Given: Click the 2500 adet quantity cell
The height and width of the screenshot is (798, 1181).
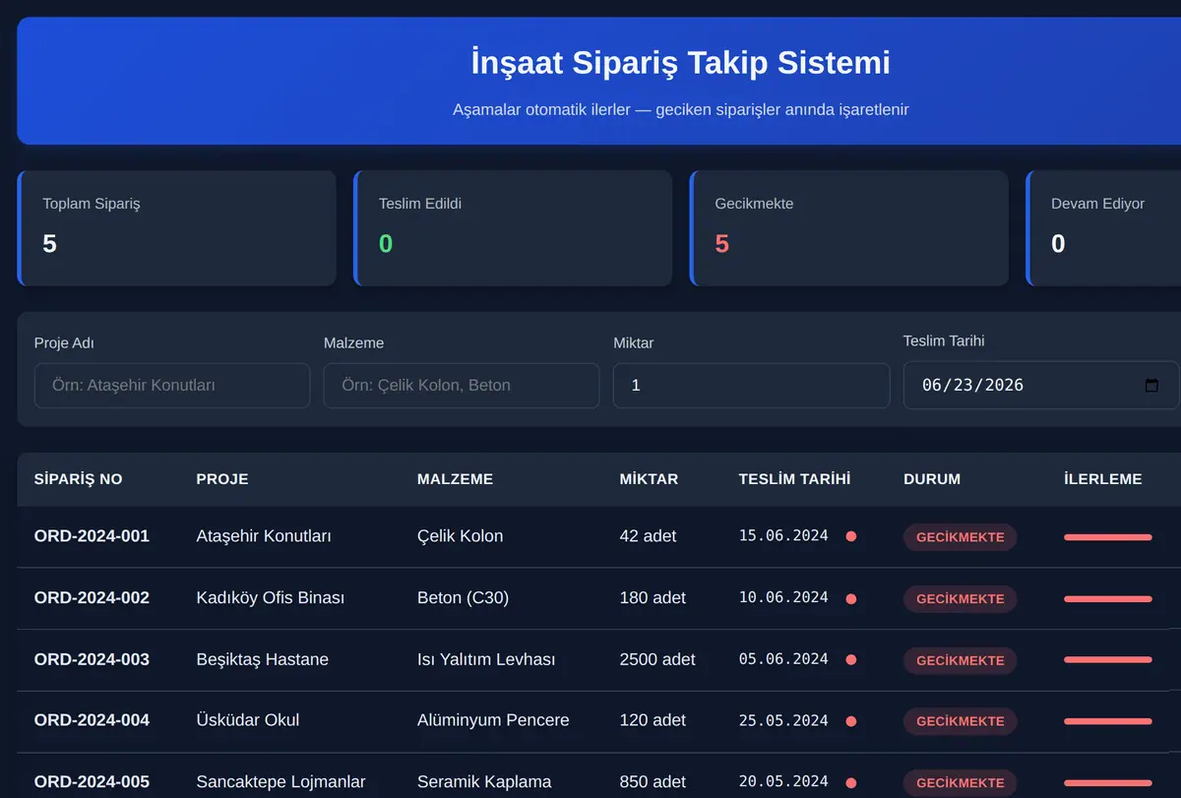Looking at the screenshot, I should click(657, 659).
